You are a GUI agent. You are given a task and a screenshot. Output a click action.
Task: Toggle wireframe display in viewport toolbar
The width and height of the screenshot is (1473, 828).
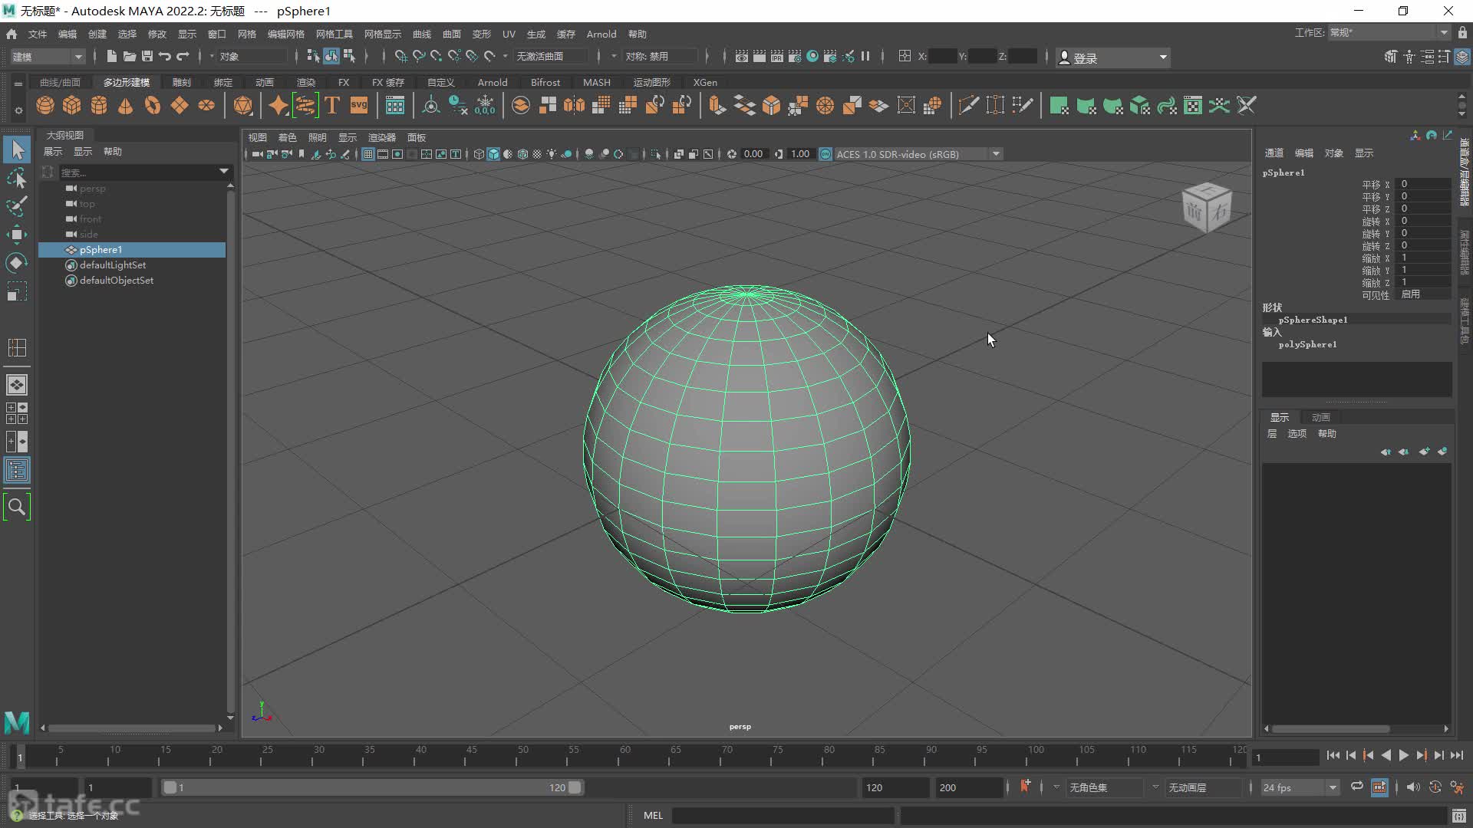click(x=479, y=154)
